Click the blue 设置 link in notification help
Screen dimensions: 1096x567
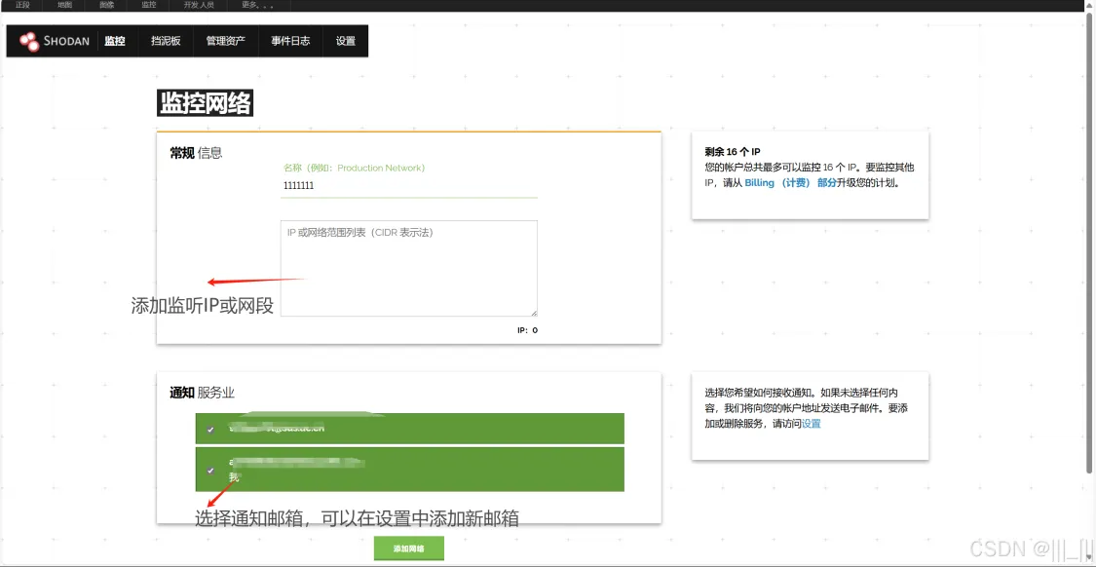click(x=811, y=424)
